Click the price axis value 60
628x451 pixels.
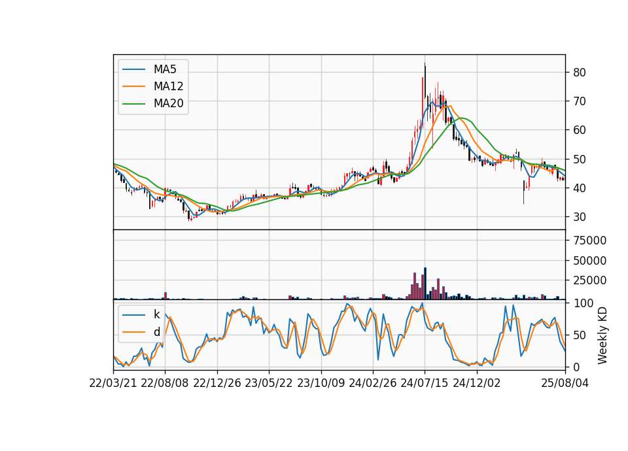(580, 130)
